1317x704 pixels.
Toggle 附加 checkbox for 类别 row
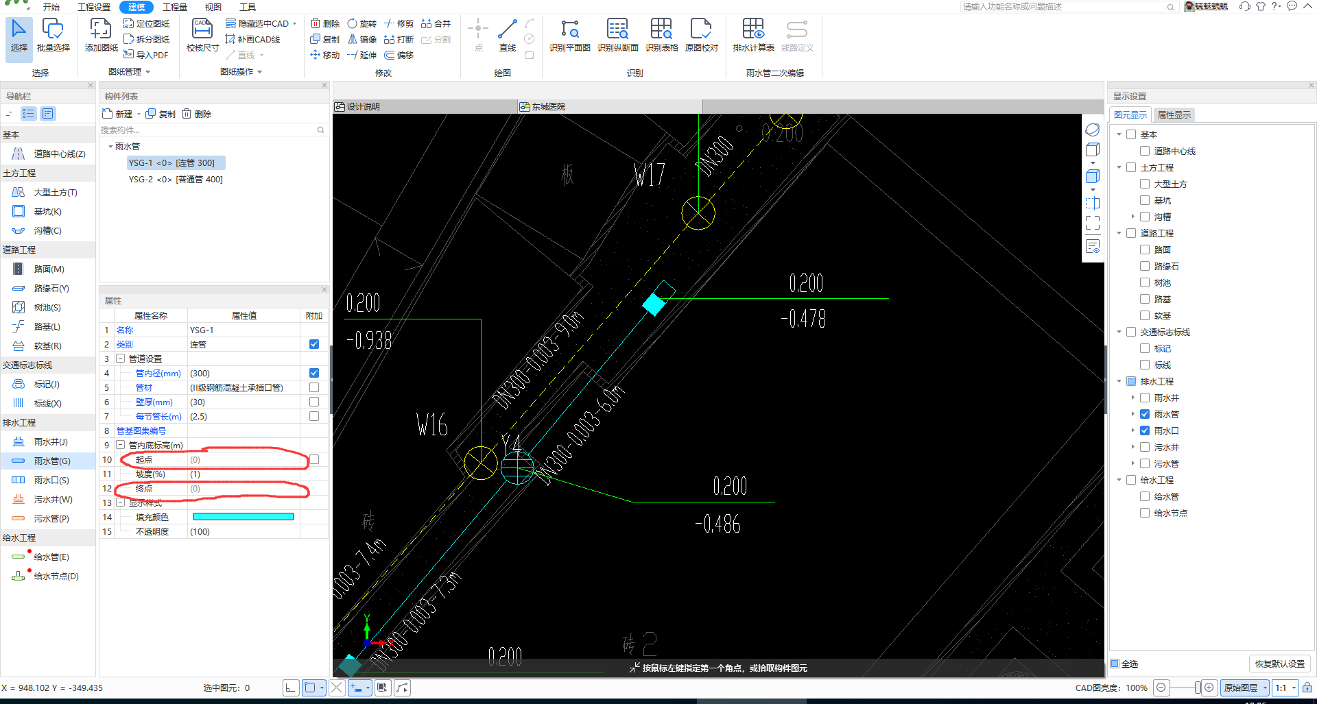tap(314, 344)
